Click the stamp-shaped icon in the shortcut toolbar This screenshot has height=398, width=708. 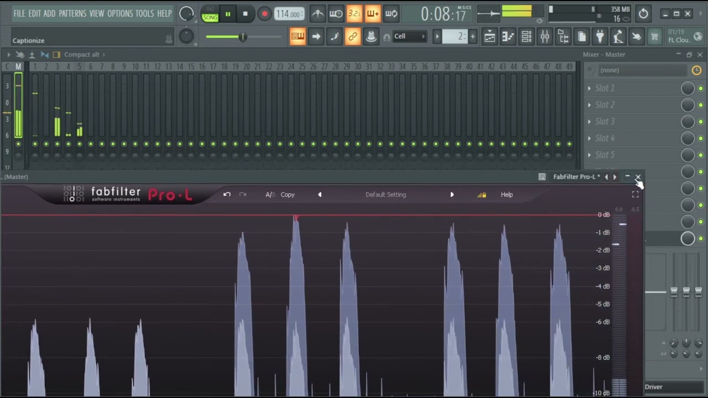(x=371, y=37)
